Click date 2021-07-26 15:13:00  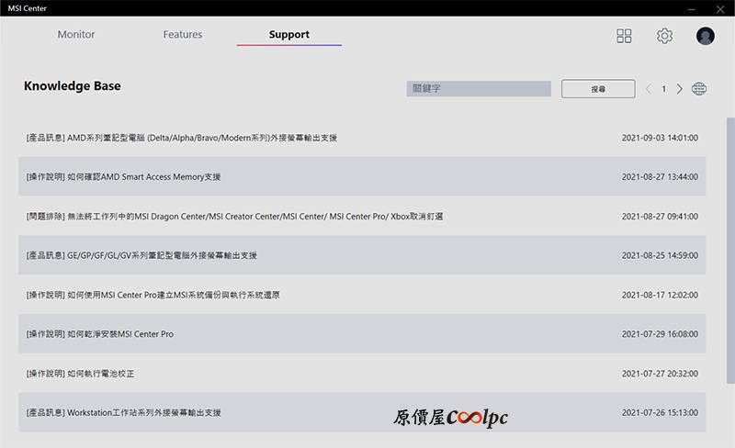point(660,412)
